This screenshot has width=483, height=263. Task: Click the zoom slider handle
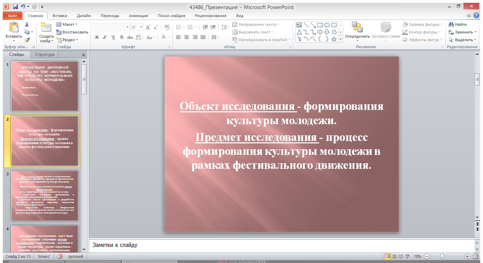point(442,256)
